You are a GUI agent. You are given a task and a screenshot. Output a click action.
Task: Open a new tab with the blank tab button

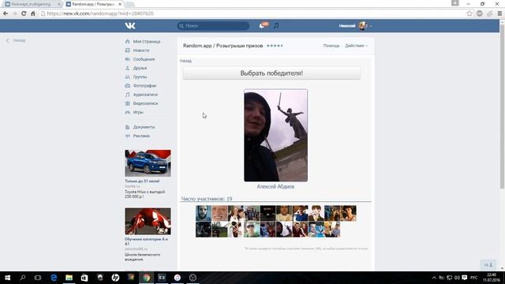coord(129,4)
